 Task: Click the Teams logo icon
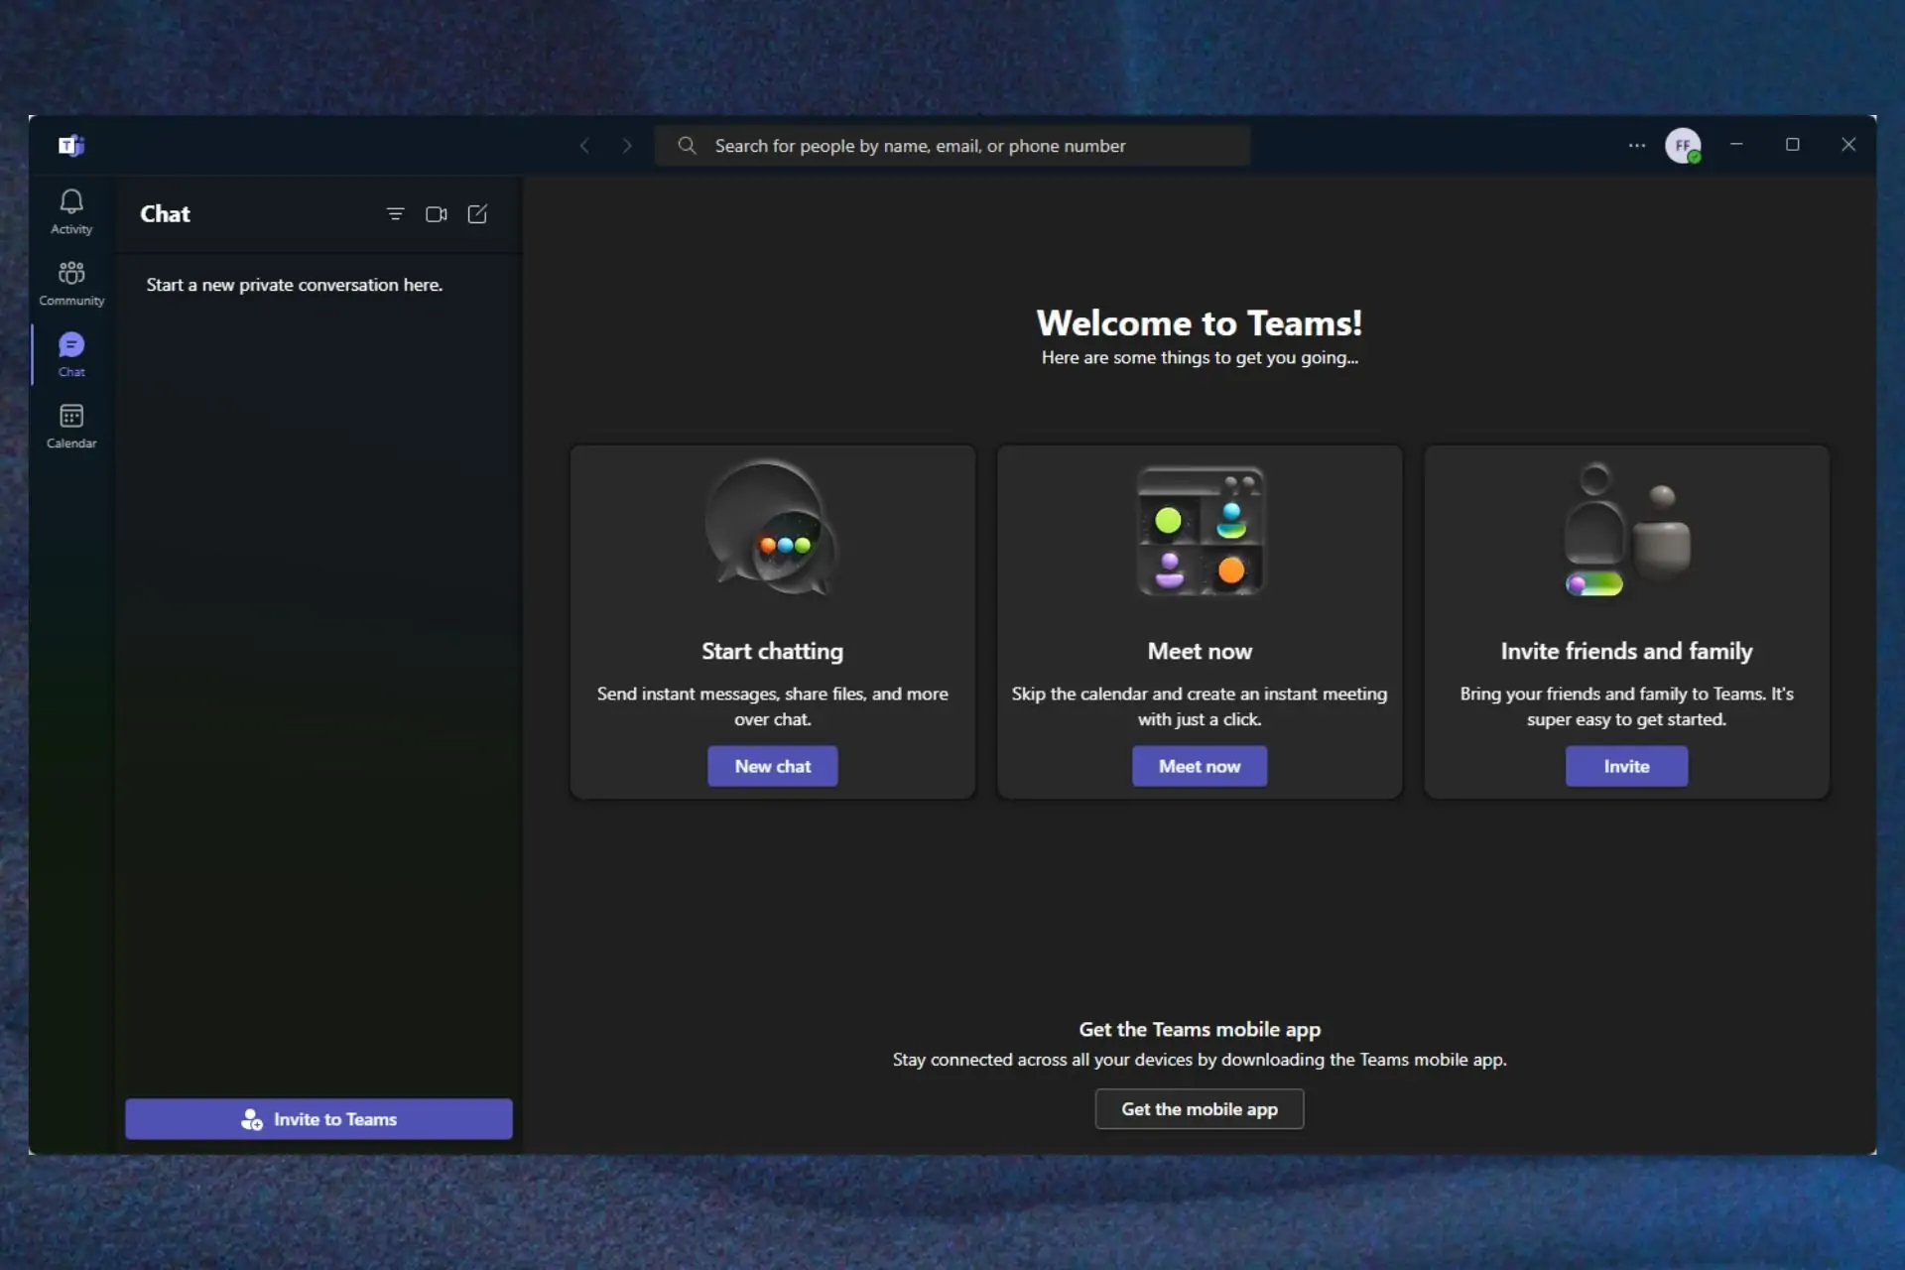(x=71, y=146)
